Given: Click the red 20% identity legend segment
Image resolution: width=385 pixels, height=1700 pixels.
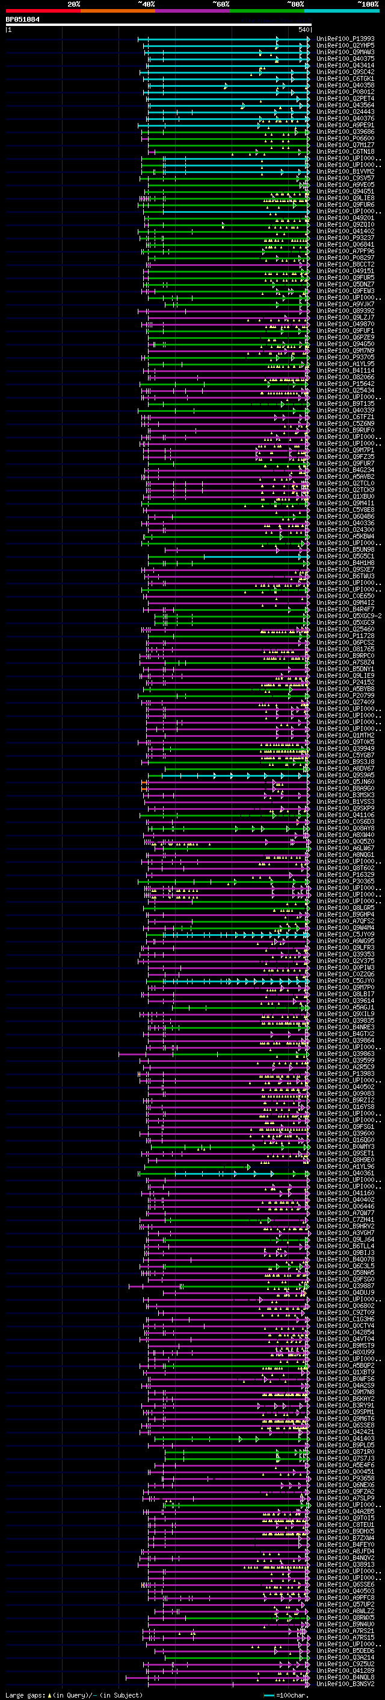Looking at the screenshot, I should pos(43,11).
